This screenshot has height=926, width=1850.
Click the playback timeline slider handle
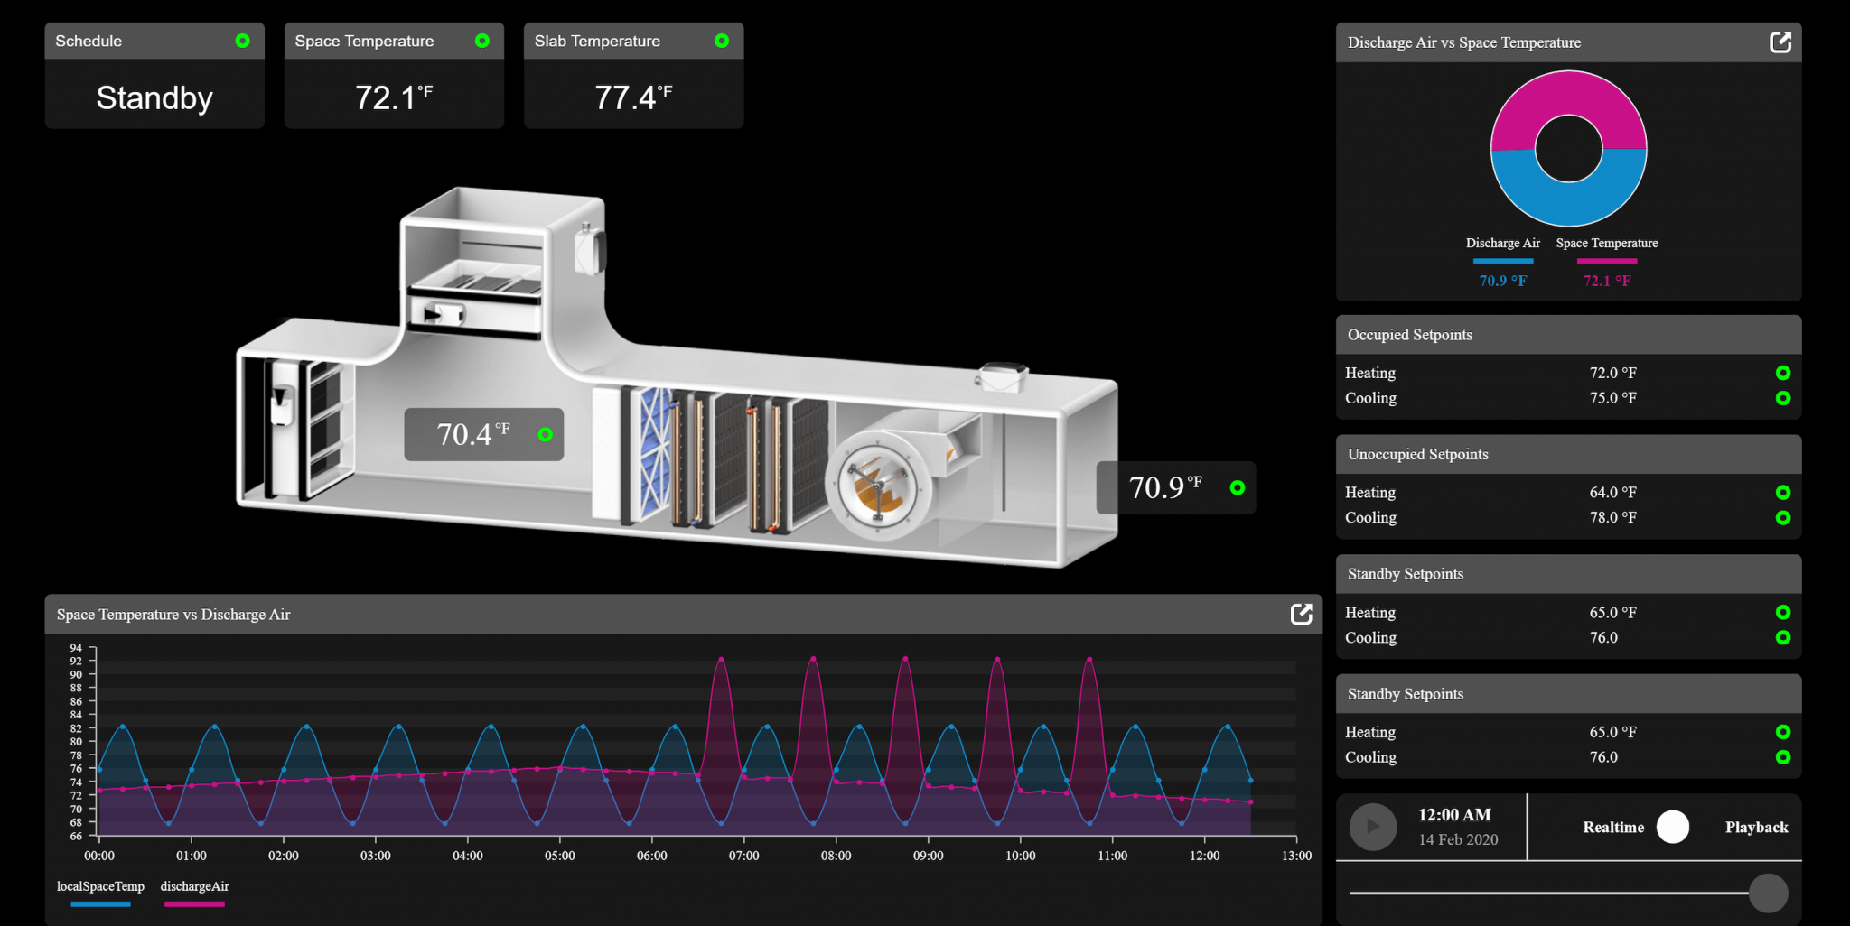pos(1771,892)
